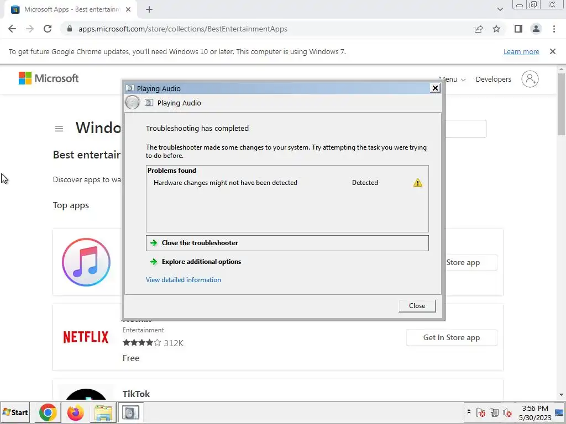Image resolution: width=566 pixels, height=424 pixels.
Task: Open the Developers link
Action: [x=494, y=79]
